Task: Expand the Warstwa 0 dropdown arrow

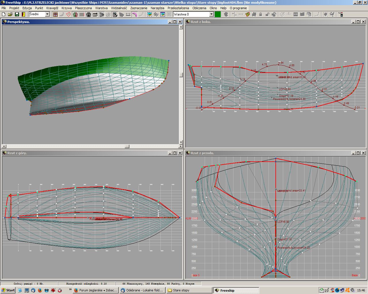Action: [211, 14]
